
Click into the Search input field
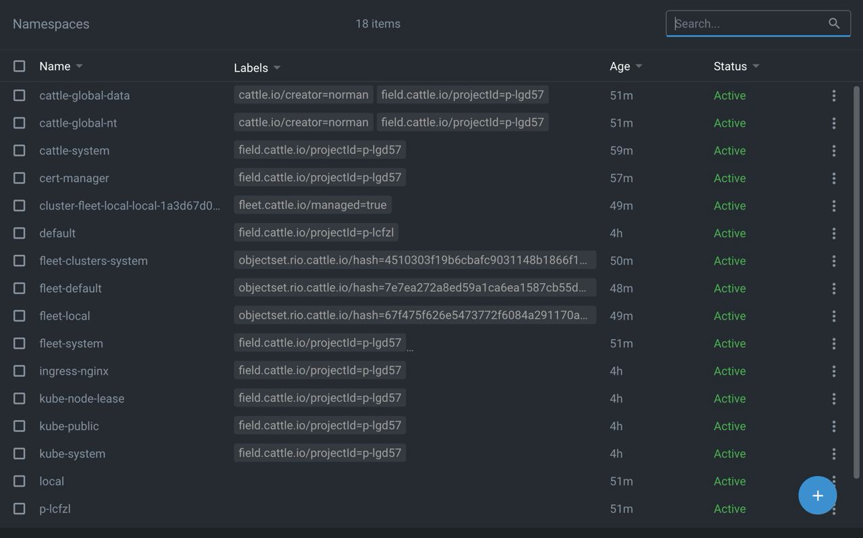pyautogui.click(x=748, y=24)
